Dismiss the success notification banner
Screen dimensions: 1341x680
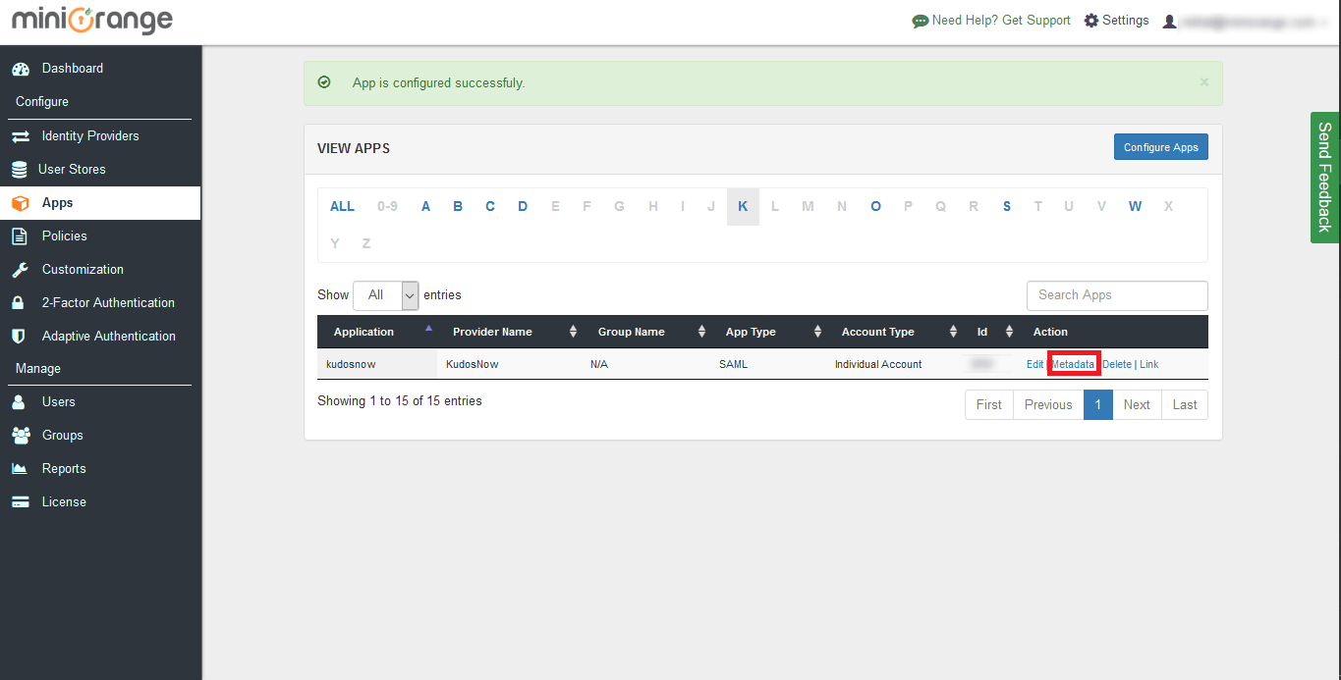1203,82
